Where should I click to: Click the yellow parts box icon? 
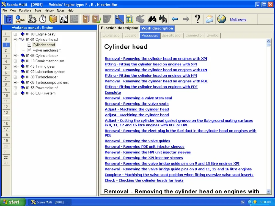pyautogui.click(x=53, y=19)
